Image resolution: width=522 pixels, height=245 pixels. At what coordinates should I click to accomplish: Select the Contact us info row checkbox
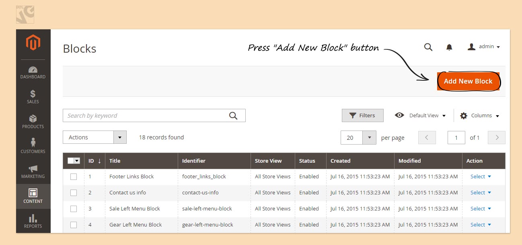click(x=74, y=193)
